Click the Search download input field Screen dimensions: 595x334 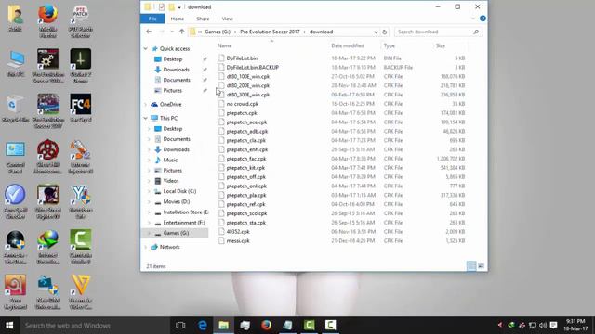pyautogui.click(x=438, y=32)
